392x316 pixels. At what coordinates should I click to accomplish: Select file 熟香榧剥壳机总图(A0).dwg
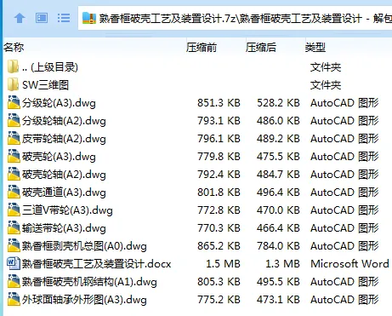[84, 246]
